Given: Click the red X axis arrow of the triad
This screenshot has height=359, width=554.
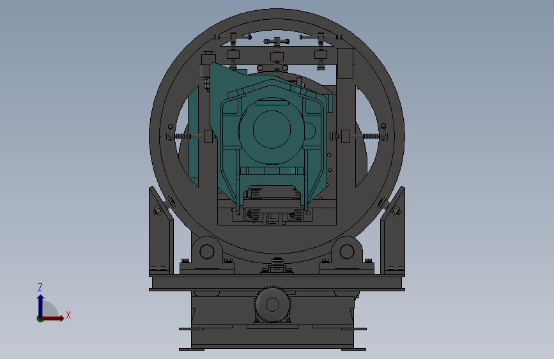Looking at the screenshot, I should 53,318.
